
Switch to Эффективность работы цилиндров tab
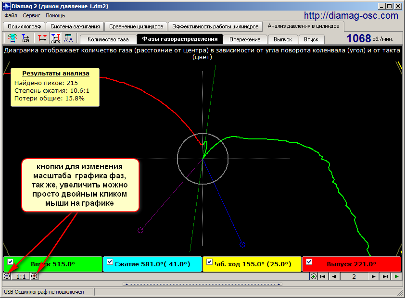(x=215, y=26)
